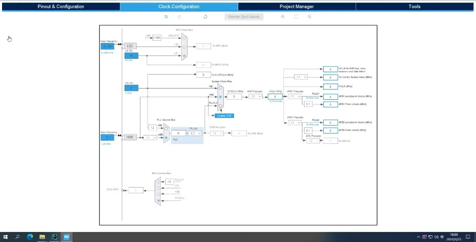
Task: Select HSE in PLL Source Mux
Action: point(166,138)
